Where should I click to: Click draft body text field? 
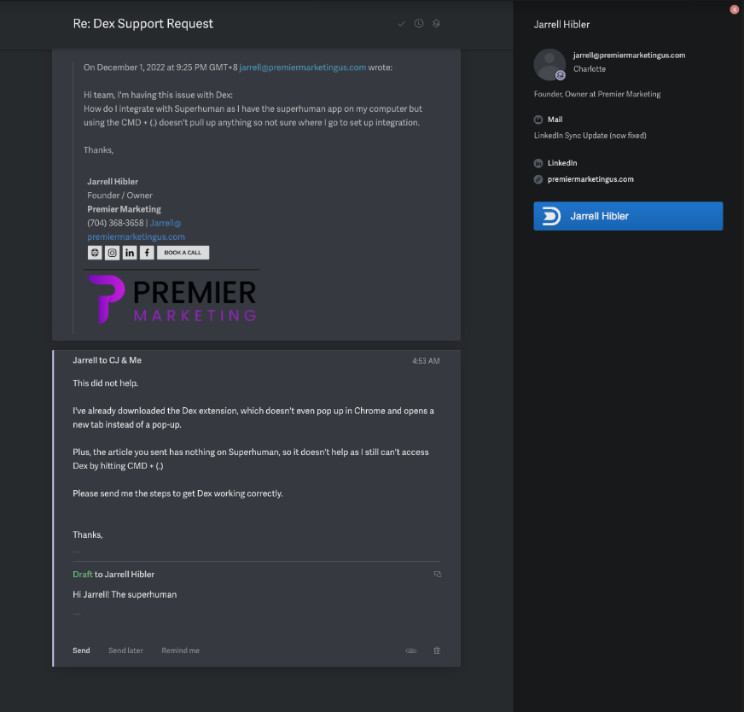click(x=256, y=594)
